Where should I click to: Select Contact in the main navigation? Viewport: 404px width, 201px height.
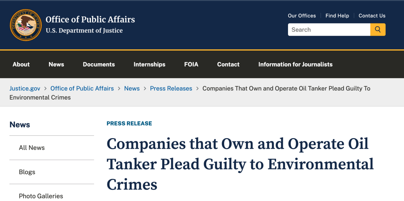tap(228, 64)
